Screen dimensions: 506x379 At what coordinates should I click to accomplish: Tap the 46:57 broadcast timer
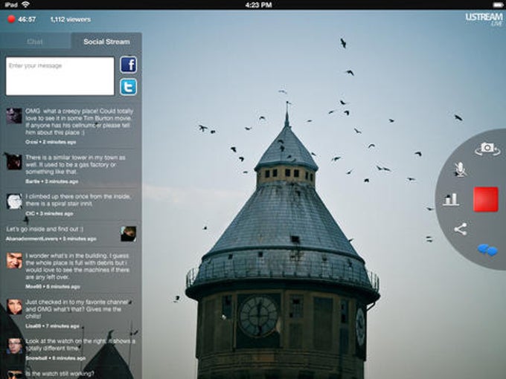(27, 19)
